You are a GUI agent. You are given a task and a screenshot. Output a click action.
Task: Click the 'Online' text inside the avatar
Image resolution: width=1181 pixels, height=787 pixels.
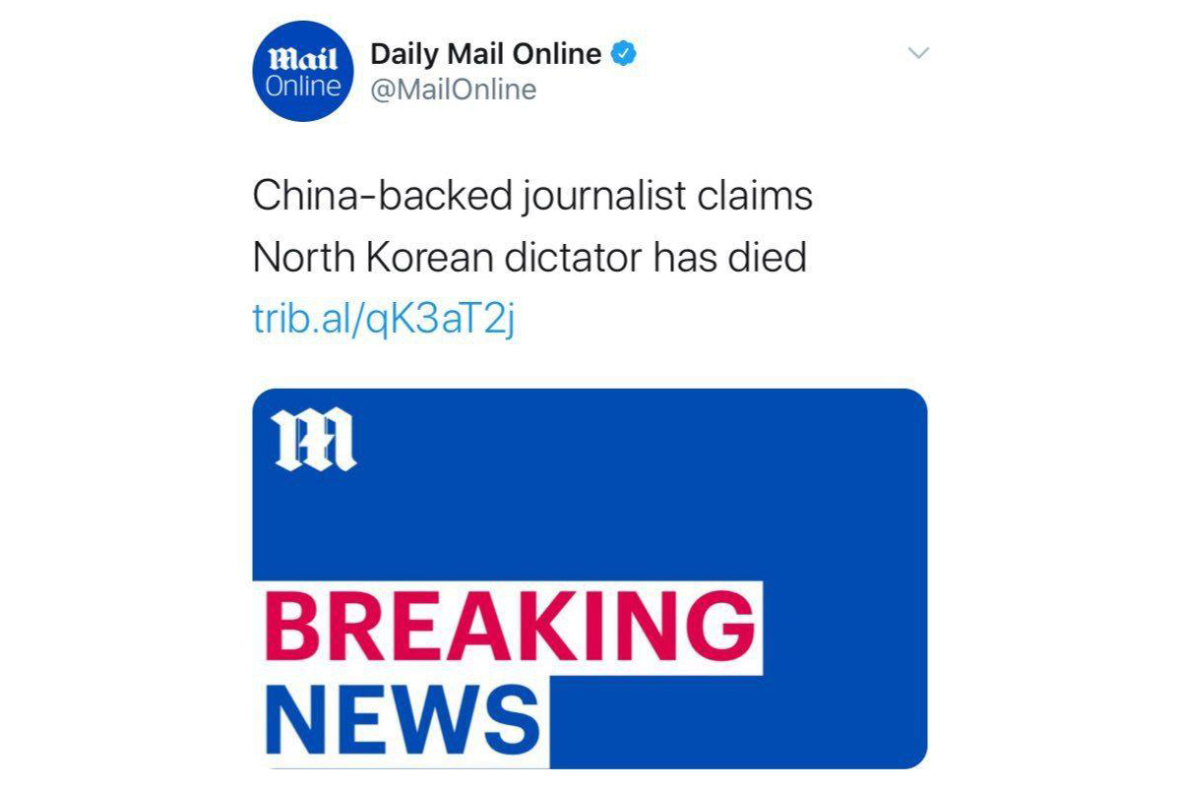pyautogui.click(x=302, y=86)
